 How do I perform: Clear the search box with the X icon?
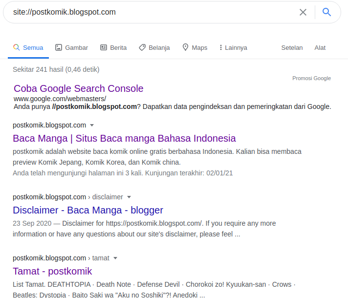click(303, 12)
